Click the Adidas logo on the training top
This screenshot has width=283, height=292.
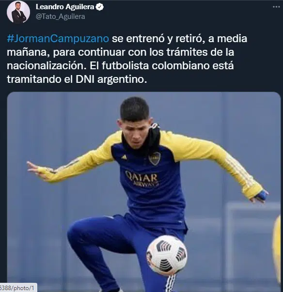[124, 157]
